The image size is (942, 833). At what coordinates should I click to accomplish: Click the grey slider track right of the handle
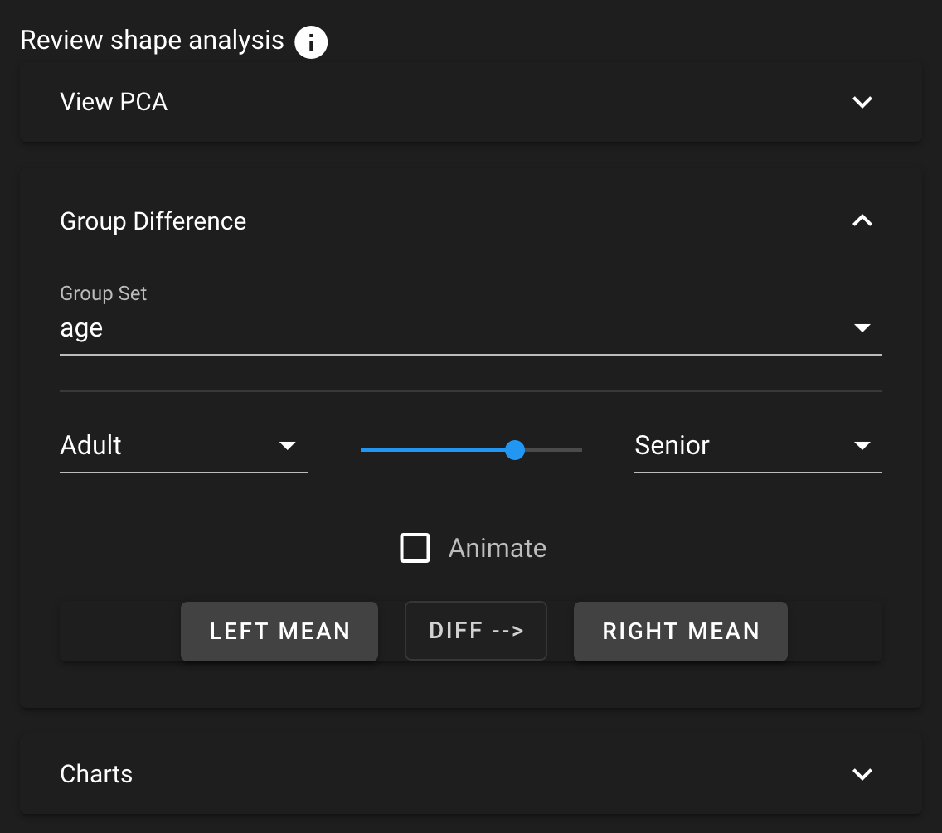[x=554, y=450]
